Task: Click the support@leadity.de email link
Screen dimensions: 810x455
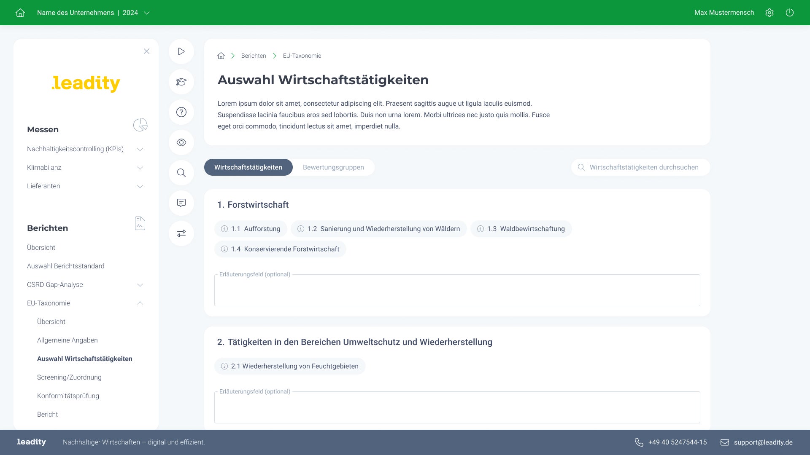Action: 763,442
